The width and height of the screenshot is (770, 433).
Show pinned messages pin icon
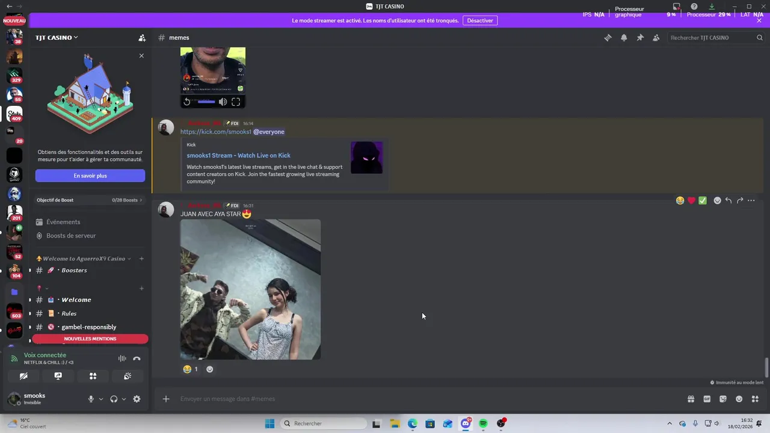click(640, 37)
